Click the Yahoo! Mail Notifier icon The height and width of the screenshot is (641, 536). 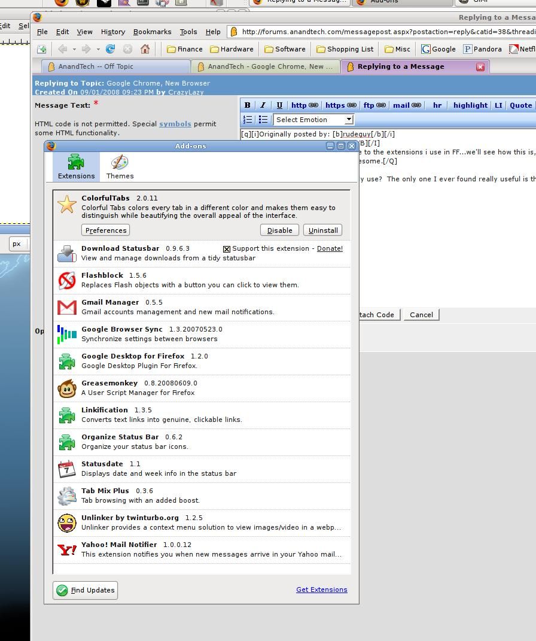67,550
